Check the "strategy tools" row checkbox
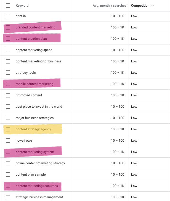 tap(8, 73)
